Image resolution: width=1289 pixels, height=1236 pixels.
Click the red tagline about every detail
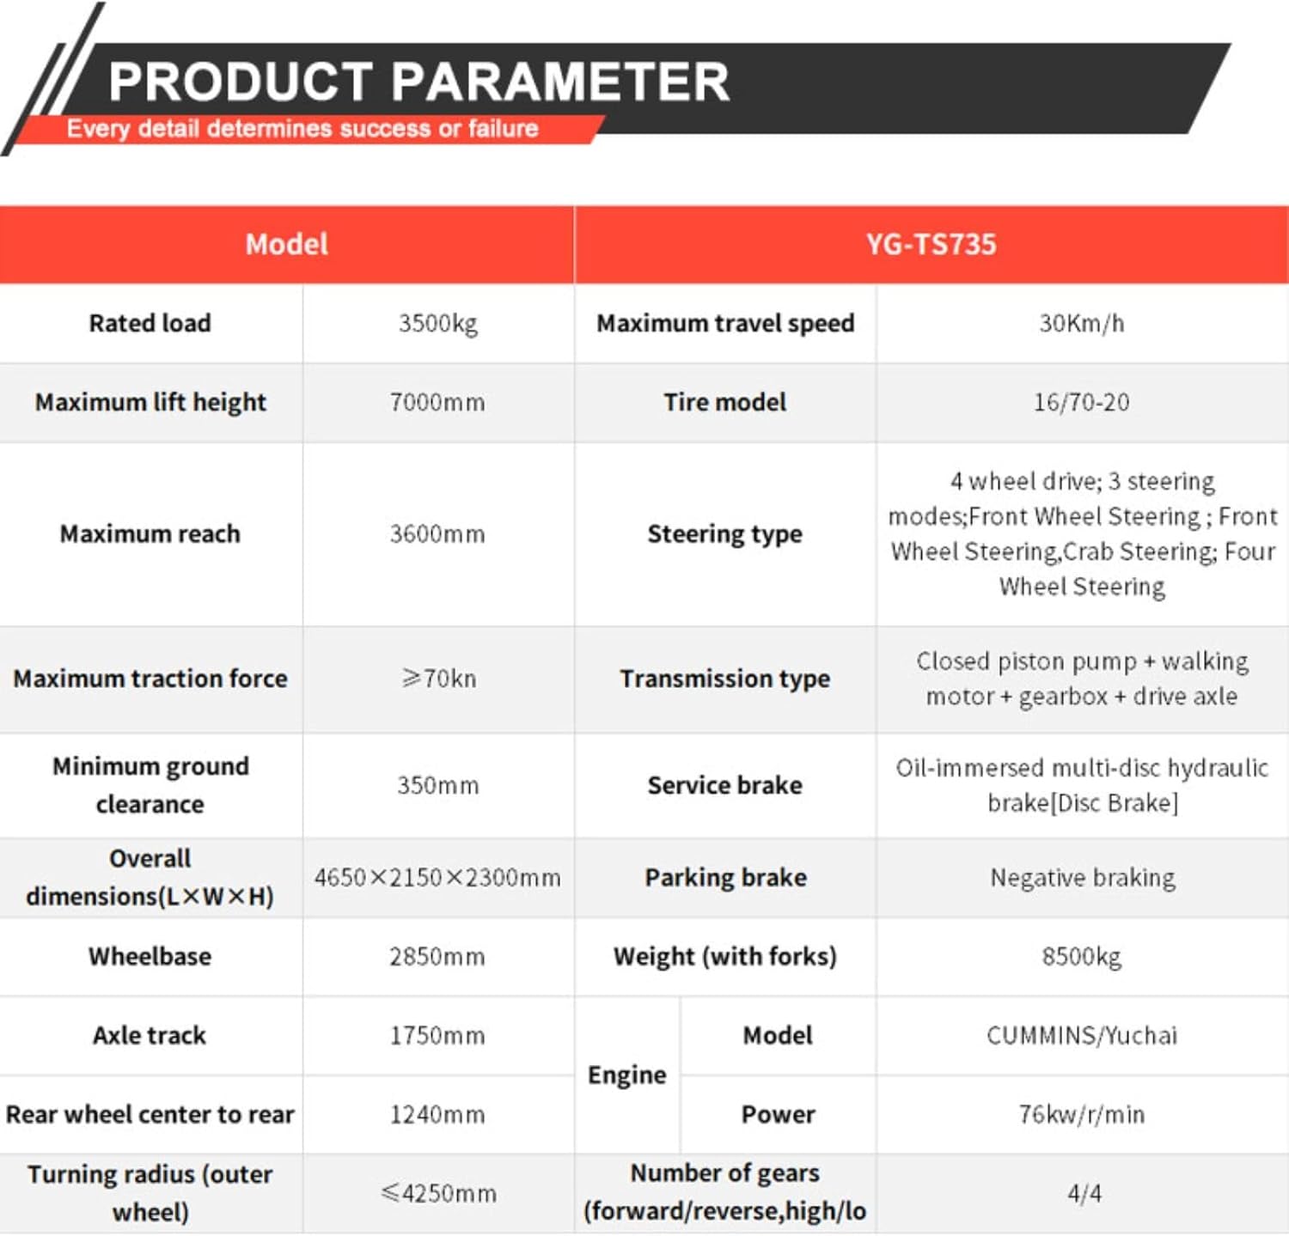pos(302,129)
